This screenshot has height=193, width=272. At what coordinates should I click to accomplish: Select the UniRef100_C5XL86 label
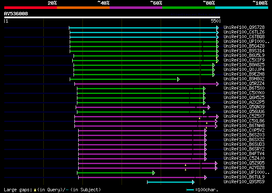tap(244, 121)
